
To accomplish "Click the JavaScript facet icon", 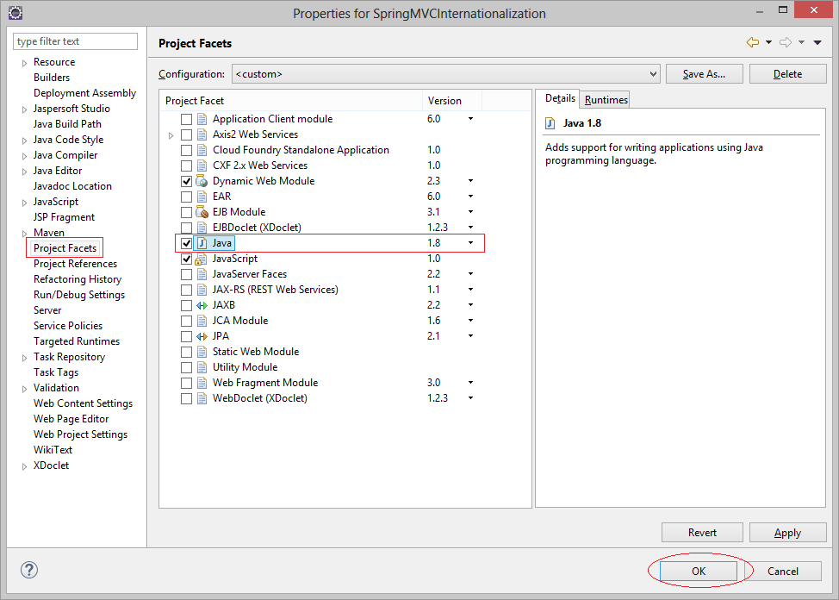I will (202, 259).
